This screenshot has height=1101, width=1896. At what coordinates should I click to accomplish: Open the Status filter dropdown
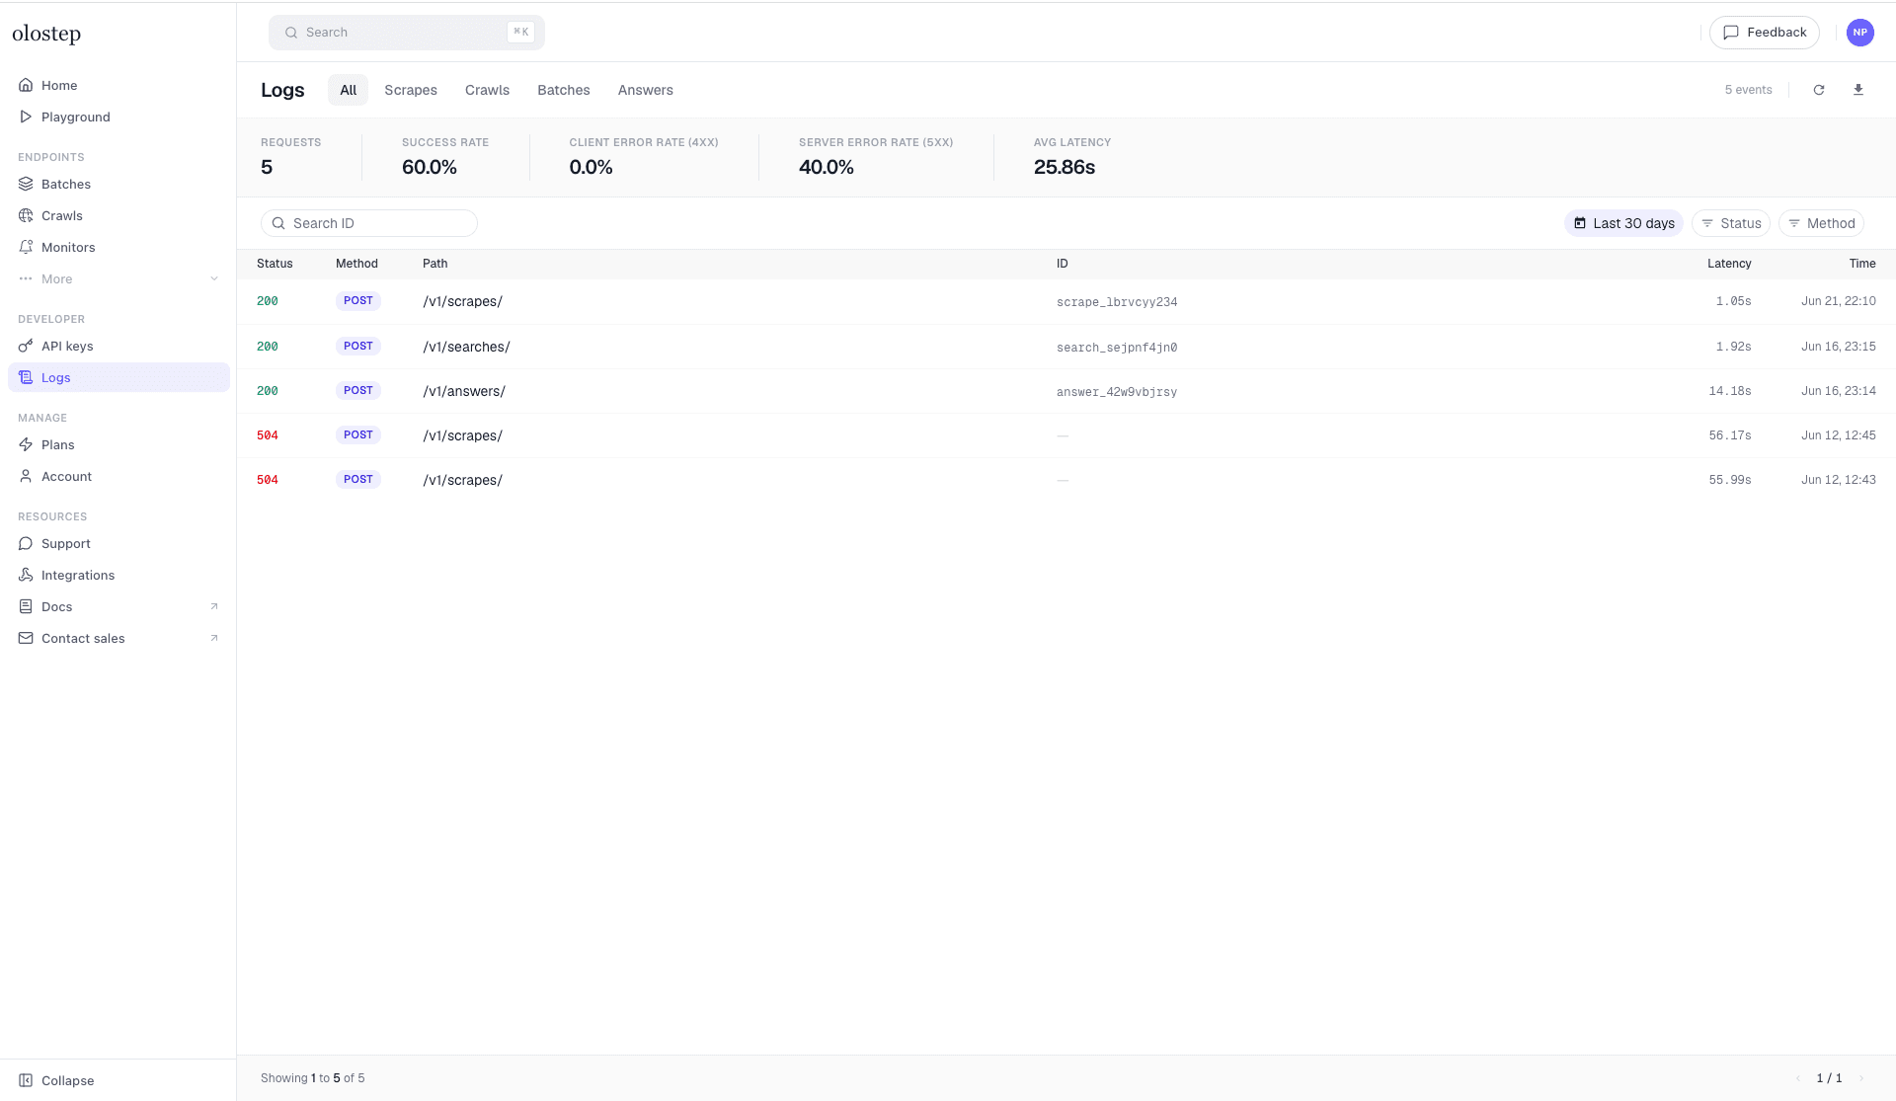(1731, 223)
